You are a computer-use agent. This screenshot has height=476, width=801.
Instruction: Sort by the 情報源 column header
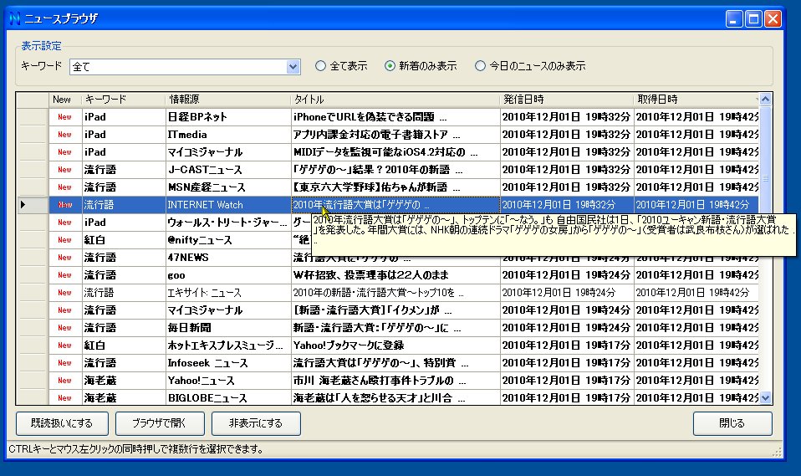pyautogui.click(x=228, y=100)
